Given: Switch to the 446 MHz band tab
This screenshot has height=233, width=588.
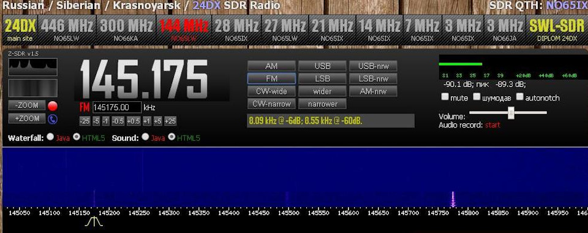Looking at the screenshot, I should click(67, 29).
